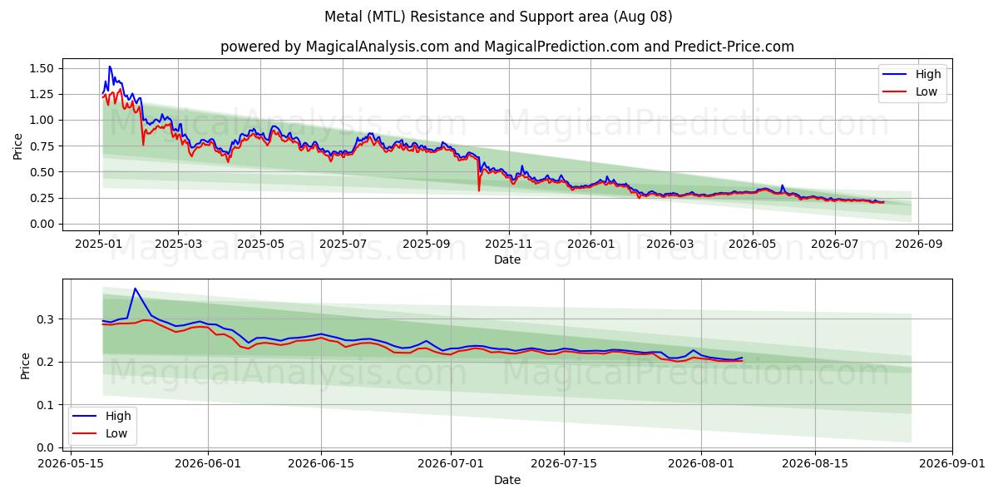Click the top chart x-axis label '2026-09'
This screenshot has width=998, height=499.
point(918,244)
